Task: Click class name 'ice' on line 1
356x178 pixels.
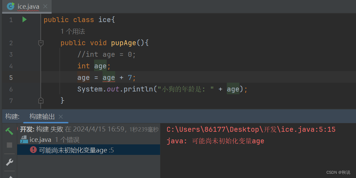Action: point(104,20)
